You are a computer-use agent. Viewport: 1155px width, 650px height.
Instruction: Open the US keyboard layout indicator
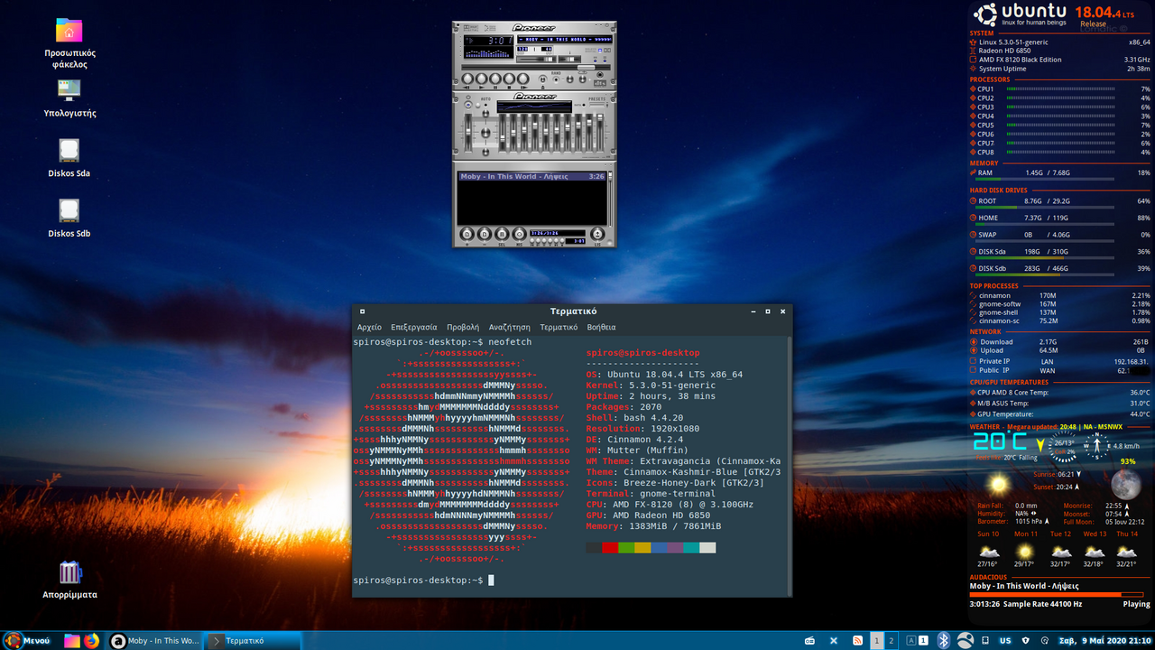point(1005,641)
